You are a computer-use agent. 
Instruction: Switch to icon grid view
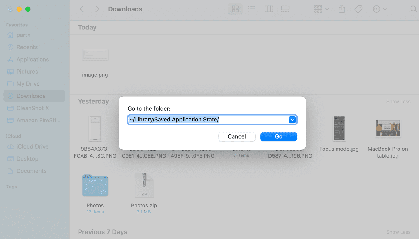[235, 9]
